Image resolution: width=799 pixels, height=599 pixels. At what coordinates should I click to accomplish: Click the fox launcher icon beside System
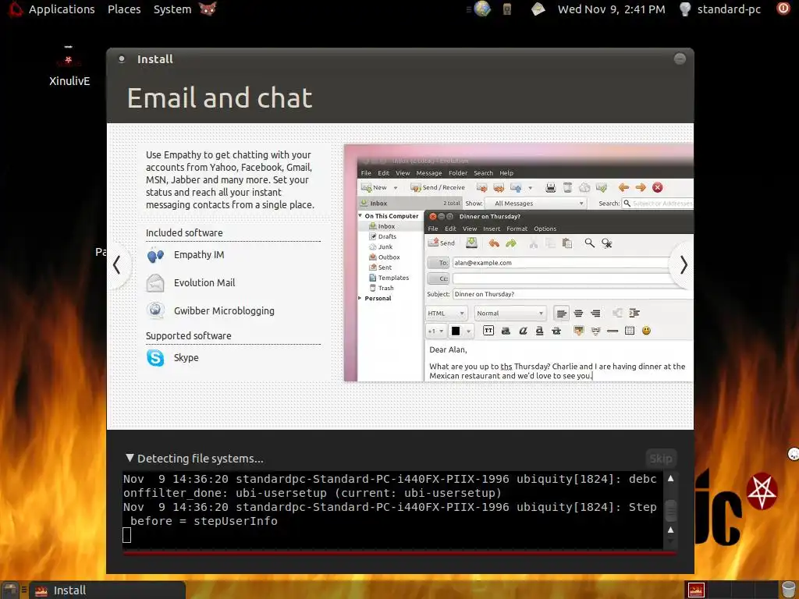208,9
